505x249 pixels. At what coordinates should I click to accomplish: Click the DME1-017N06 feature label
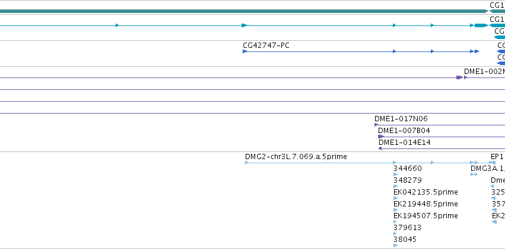(401, 119)
